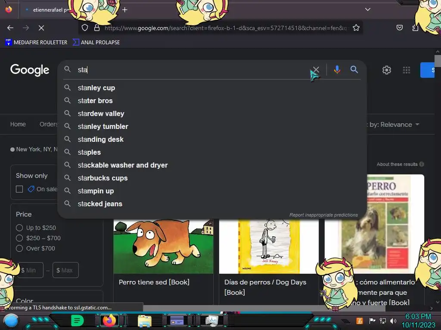Open the second bookmark with sigma icon
The image size is (441, 330).
(96, 43)
